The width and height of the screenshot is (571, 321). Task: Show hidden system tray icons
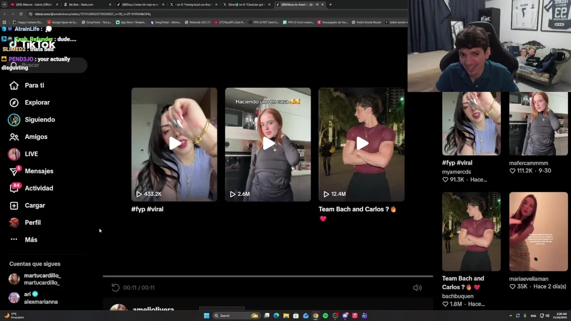(510, 316)
